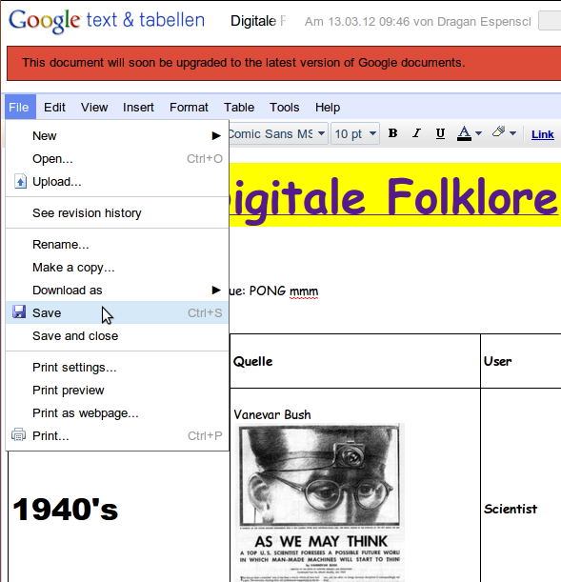The image size is (561, 582).
Task: Click the Vanevar Bush text
Action: 272,414
